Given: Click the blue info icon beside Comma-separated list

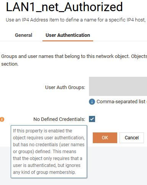Looking at the screenshot, I should tap(92, 102).
